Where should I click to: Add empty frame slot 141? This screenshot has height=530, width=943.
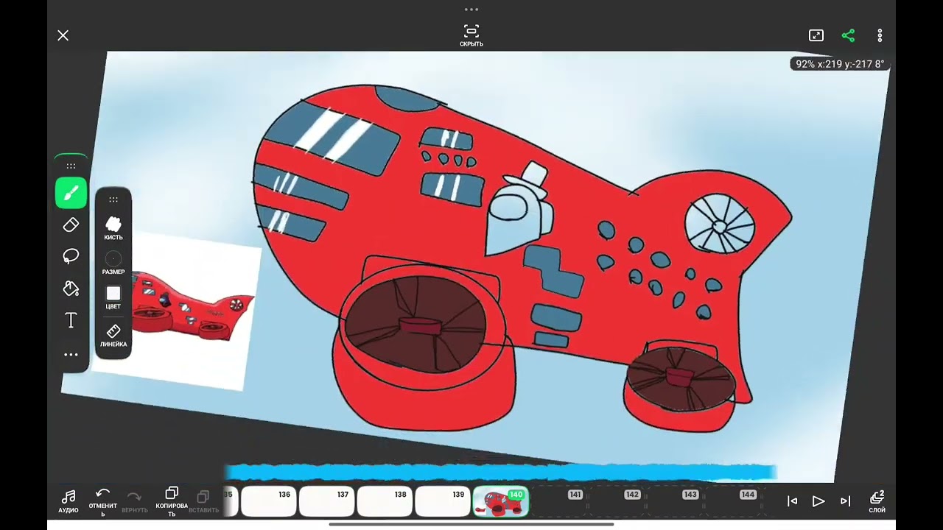pyautogui.click(x=559, y=501)
